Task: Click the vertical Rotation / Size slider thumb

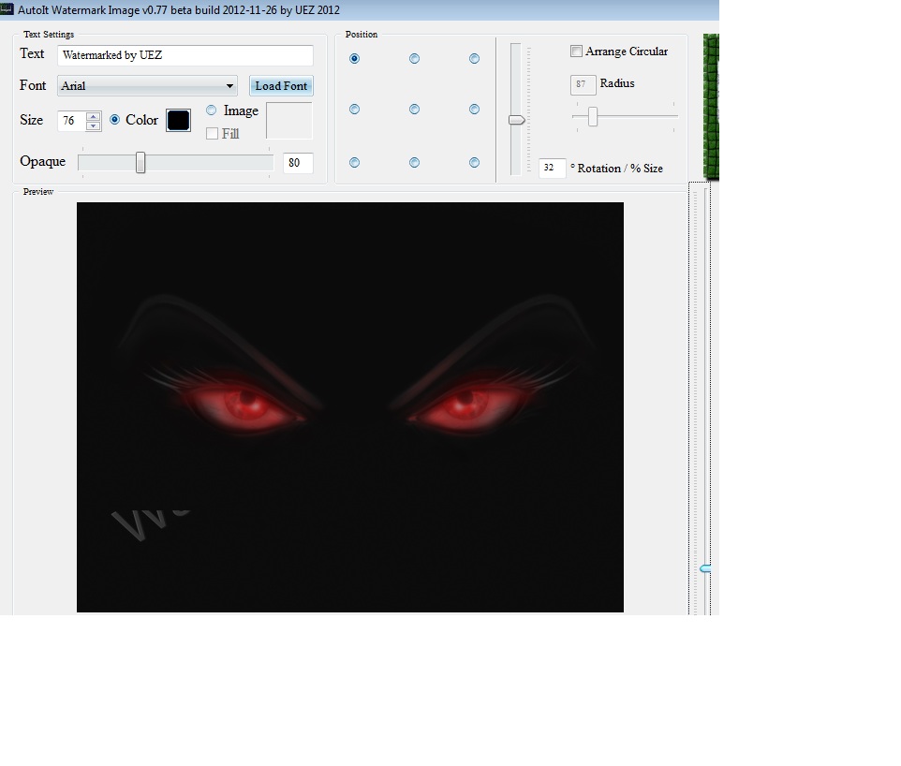Action: 516,120
